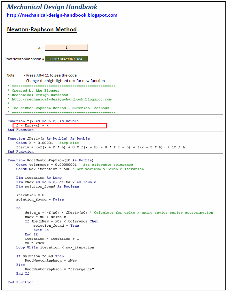Click 'Function fDeriv(x As Double) As Double' line
The width and height of the screenshot is (227, 291).
[49, 138]
